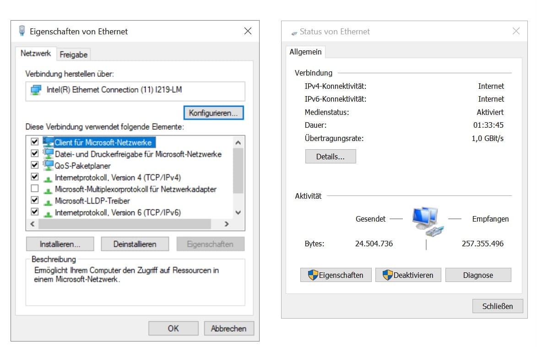The height and width of the screenshot is (347, 537).
Task: Click the Eigenschaften von Ethernet title icon
Action: (22, 31)
